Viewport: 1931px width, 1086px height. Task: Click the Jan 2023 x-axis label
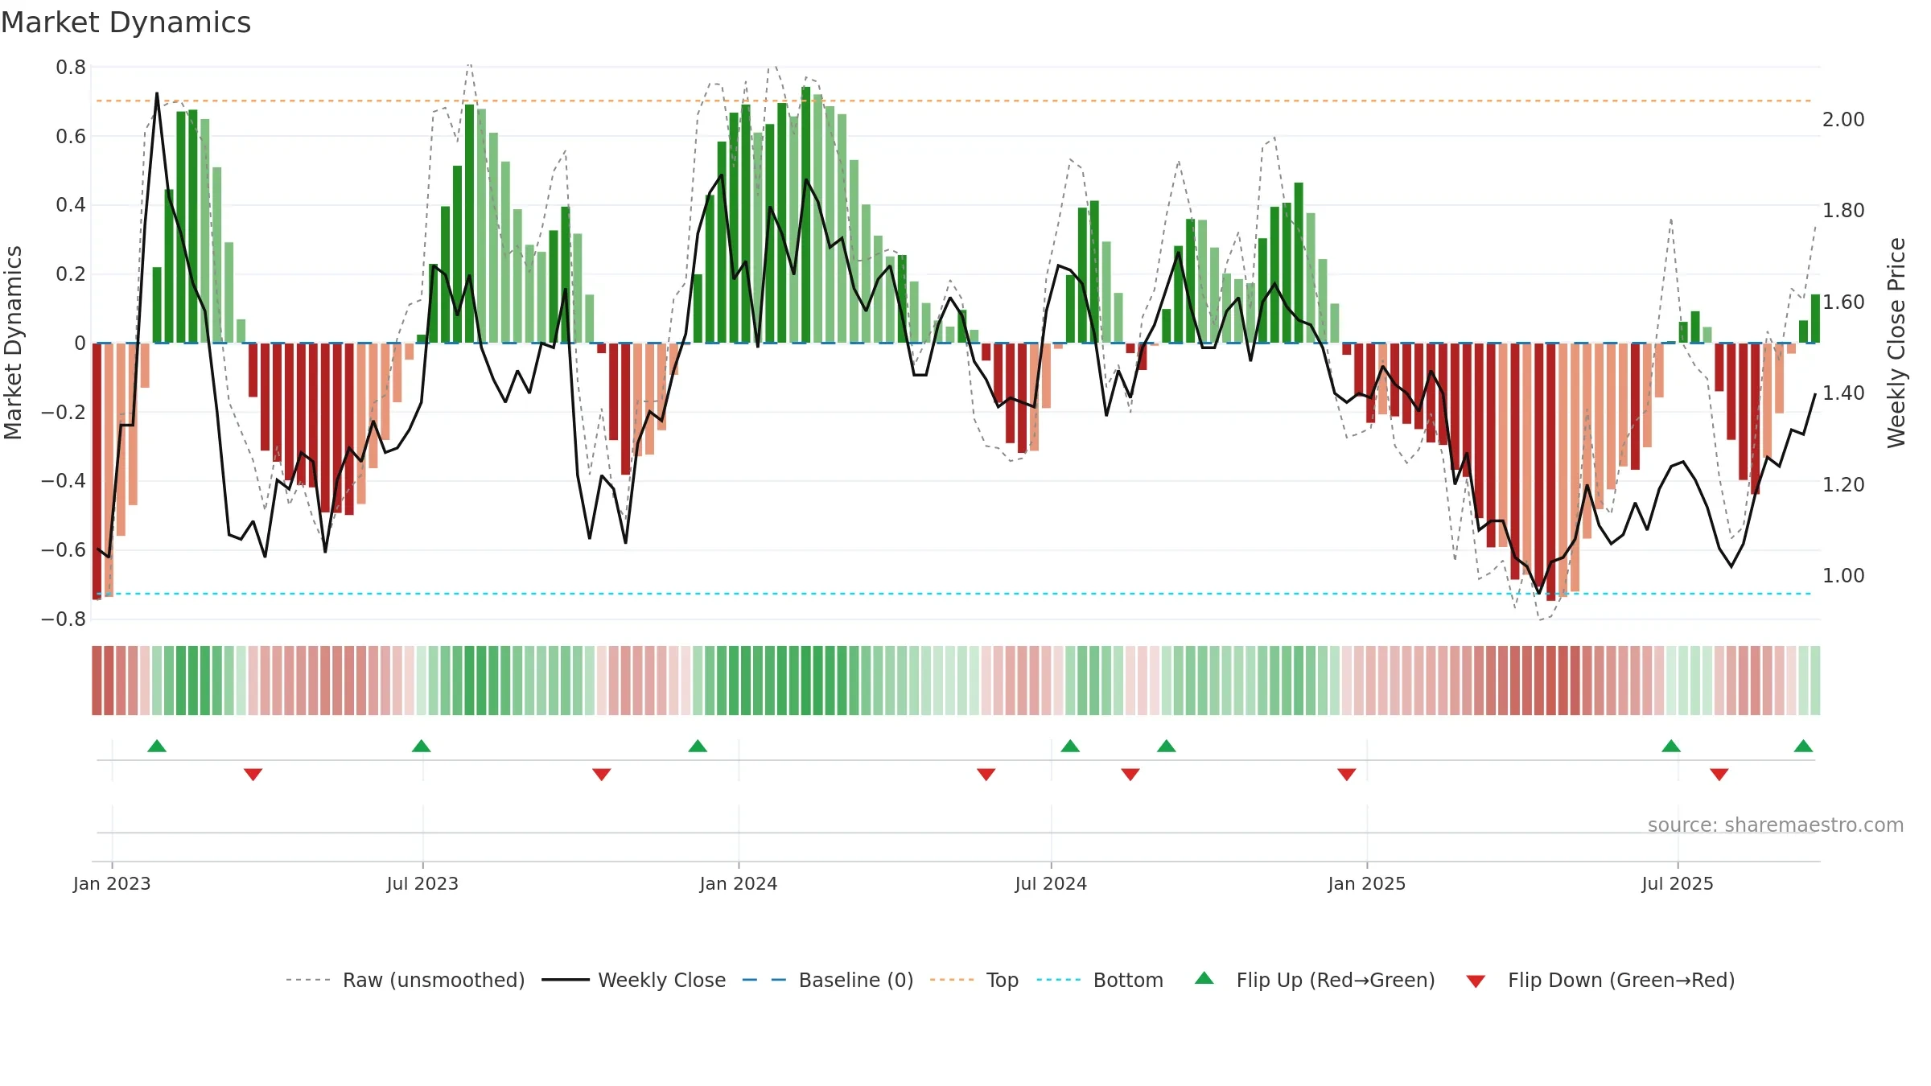pos(112,883)
